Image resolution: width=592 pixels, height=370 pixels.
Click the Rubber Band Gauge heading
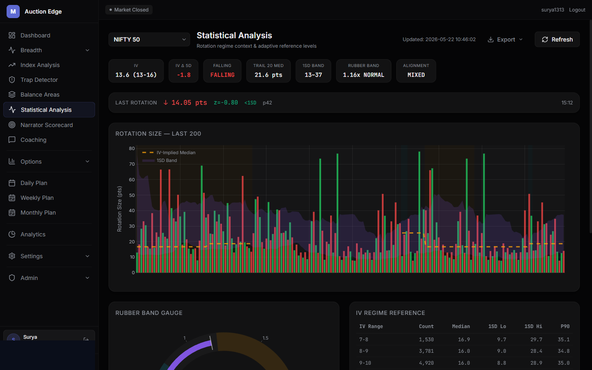pyautogui.click(x=149, y=313)
